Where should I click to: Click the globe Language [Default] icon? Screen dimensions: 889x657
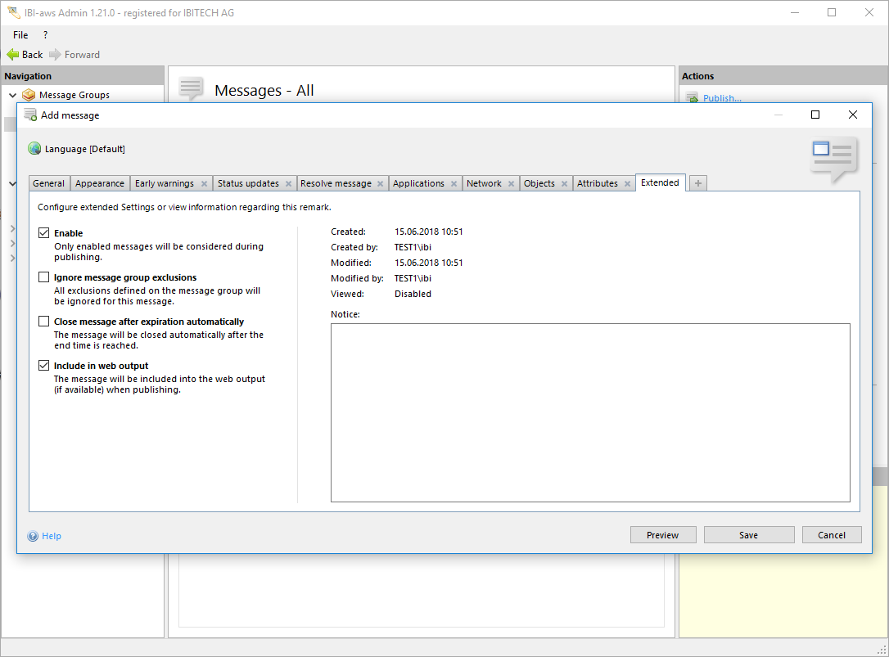(34, 149)
